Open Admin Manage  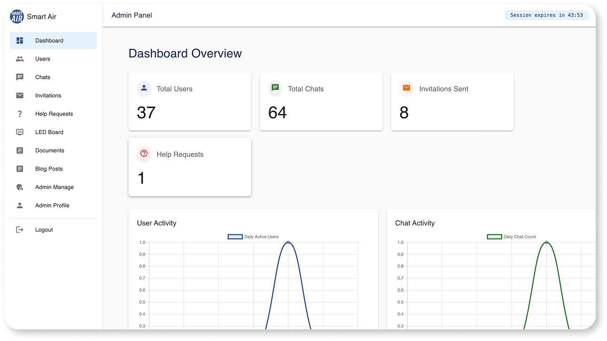tap(54, 187)
